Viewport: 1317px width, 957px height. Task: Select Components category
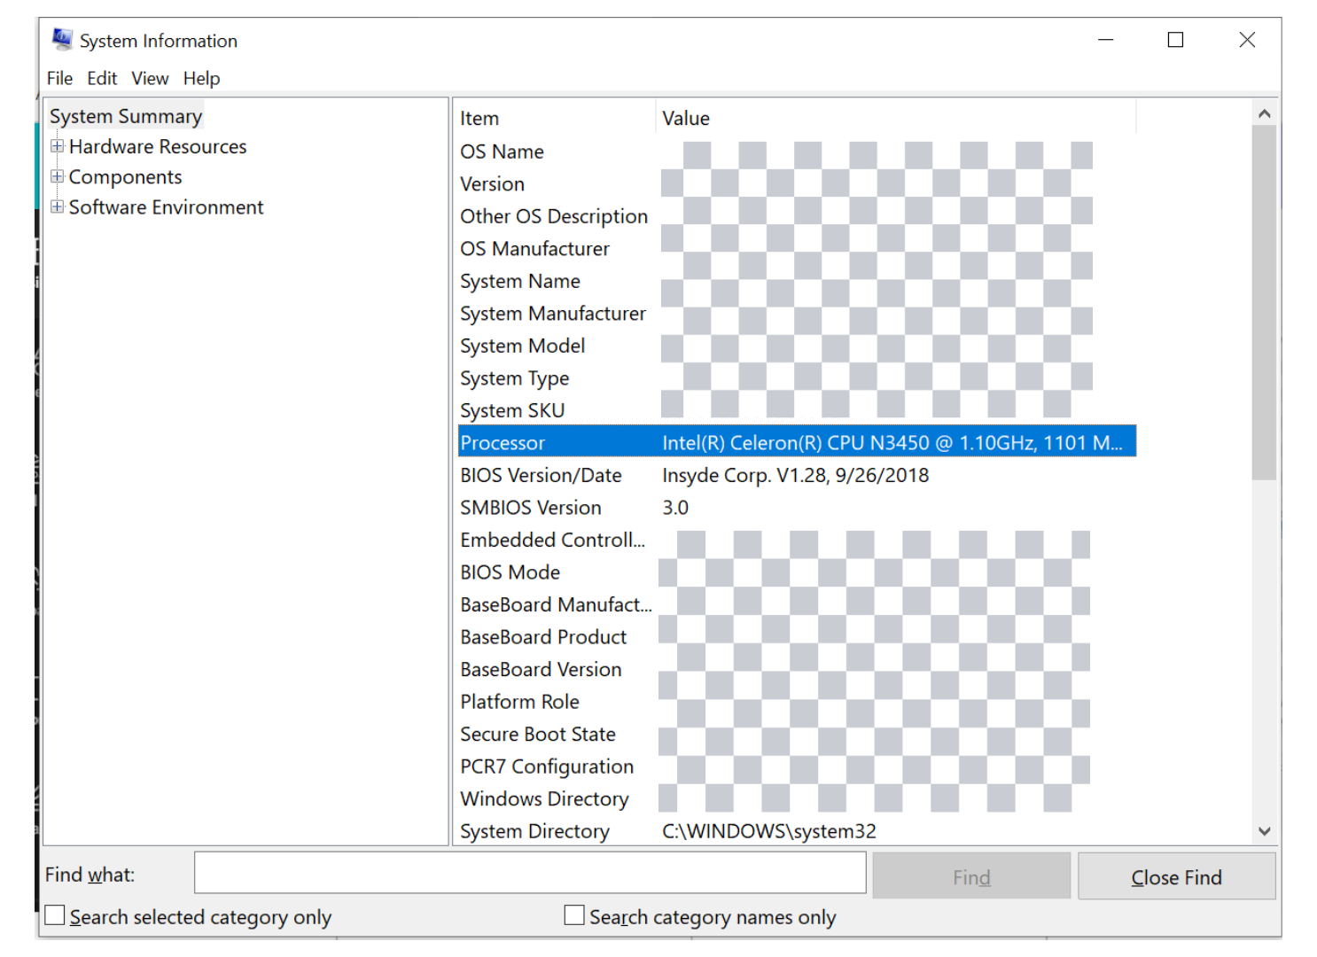click(x=125, y=176)
